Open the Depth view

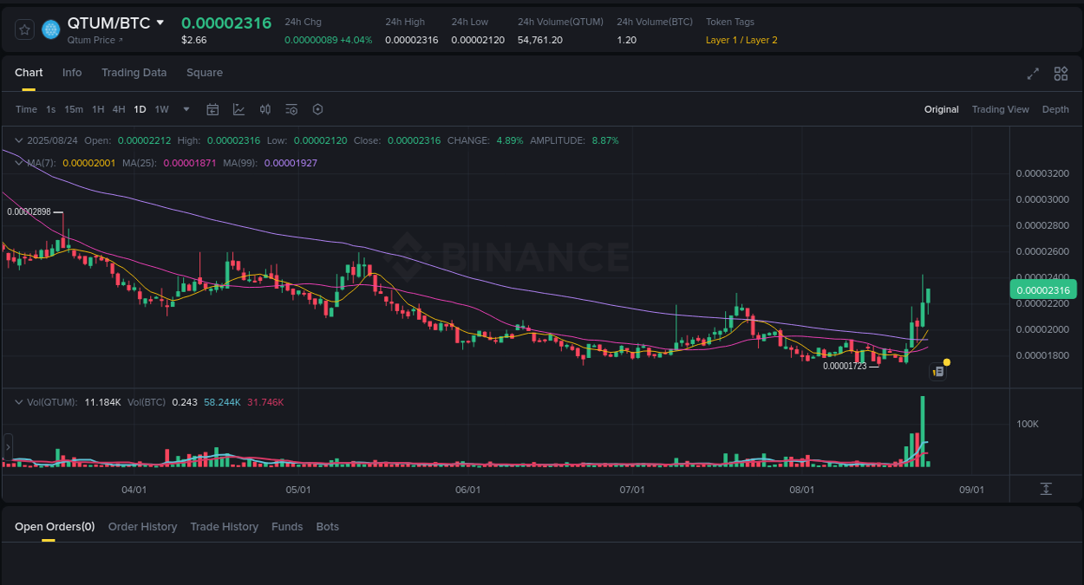(1055, 109)
